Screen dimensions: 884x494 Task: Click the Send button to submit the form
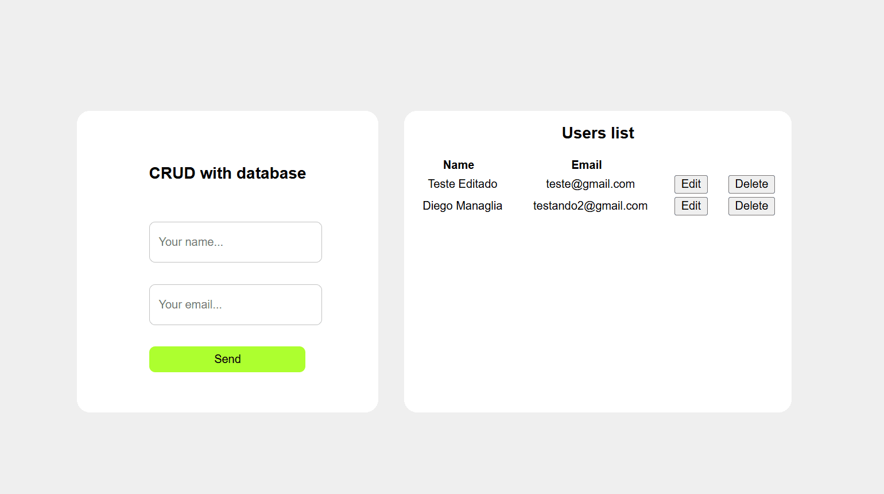click(227, 359)
